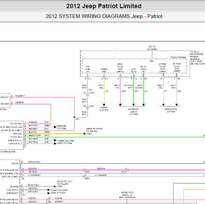Click the "HOT AT ALL TIMES" label
This screenshot has width=205, height=204.
click(152, 48)
